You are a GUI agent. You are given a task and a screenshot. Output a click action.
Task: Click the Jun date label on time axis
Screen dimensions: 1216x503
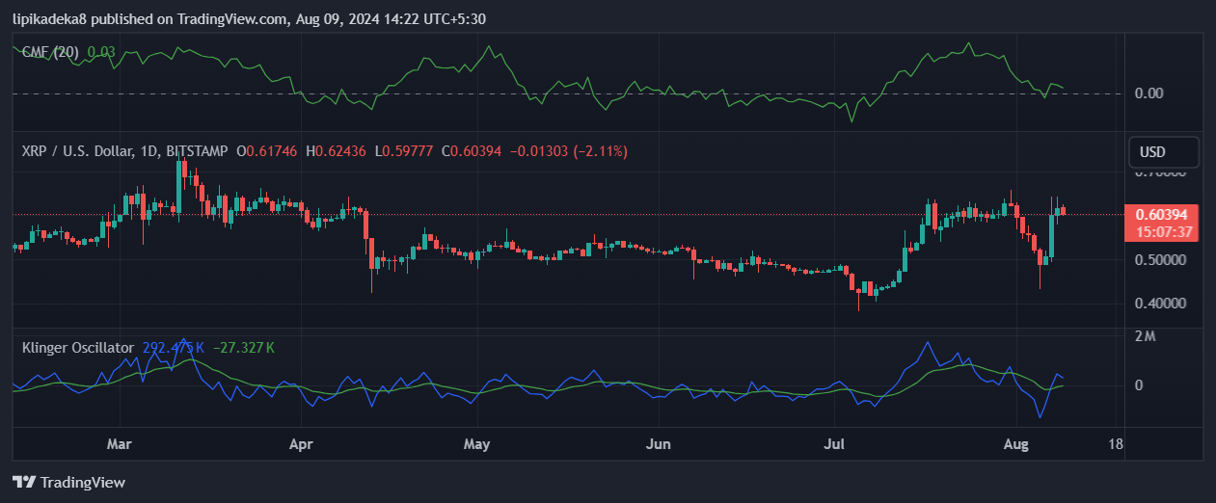[658, 445]
